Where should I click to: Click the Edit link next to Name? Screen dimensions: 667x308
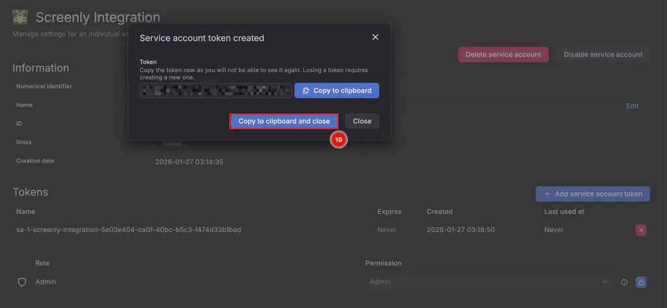[x=632, y=106]
